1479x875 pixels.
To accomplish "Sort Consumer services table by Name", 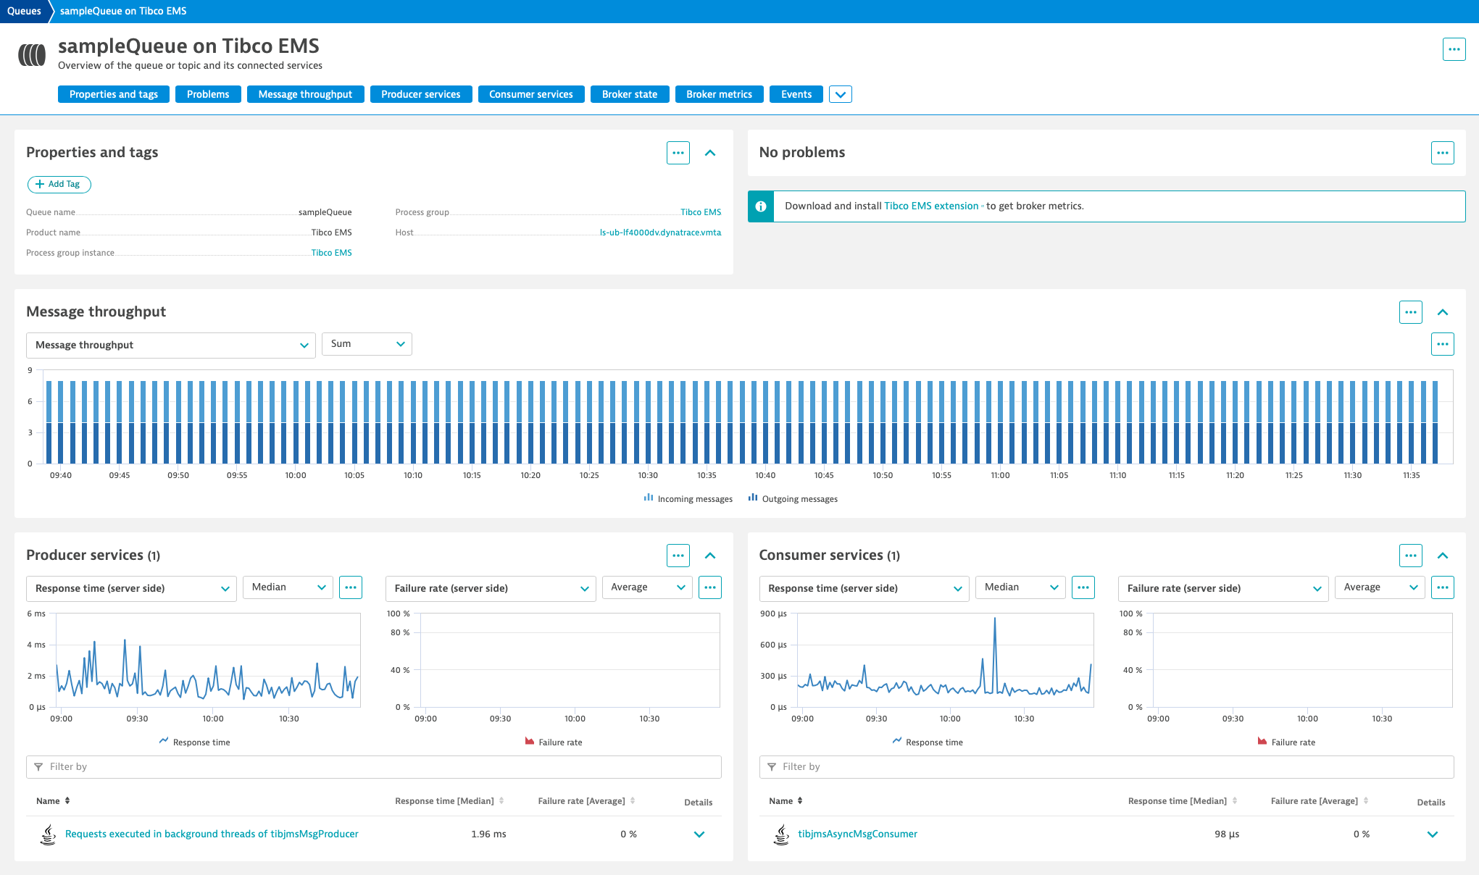I will [786, 801].
